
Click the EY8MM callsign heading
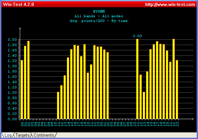(x=99, y=12)
